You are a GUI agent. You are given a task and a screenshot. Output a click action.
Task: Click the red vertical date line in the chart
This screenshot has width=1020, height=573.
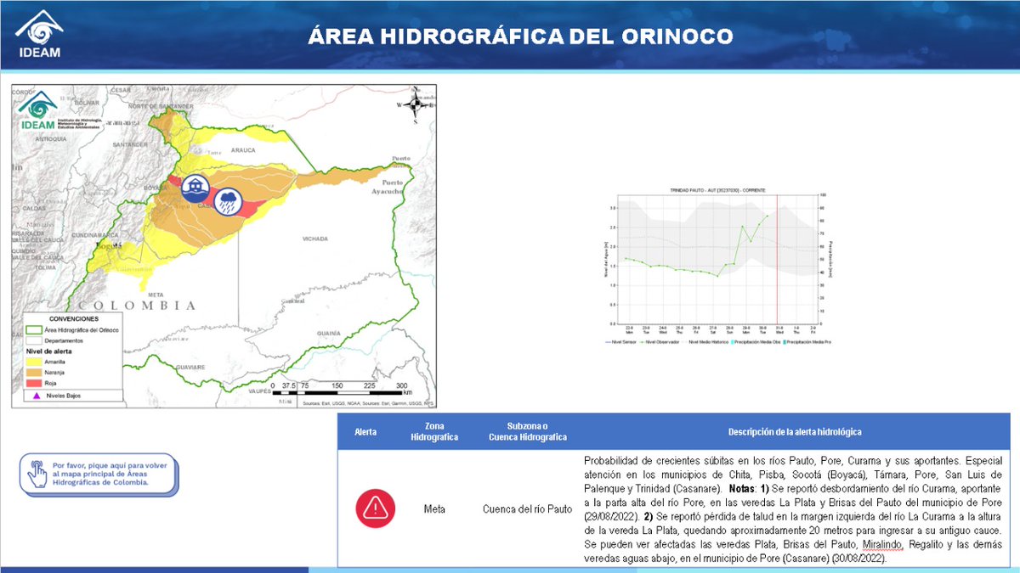(x=778, y=260)
